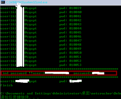Viewport: 121px width, 99px height.
Task: Select the password value 010043
Action: click(75, 24)
